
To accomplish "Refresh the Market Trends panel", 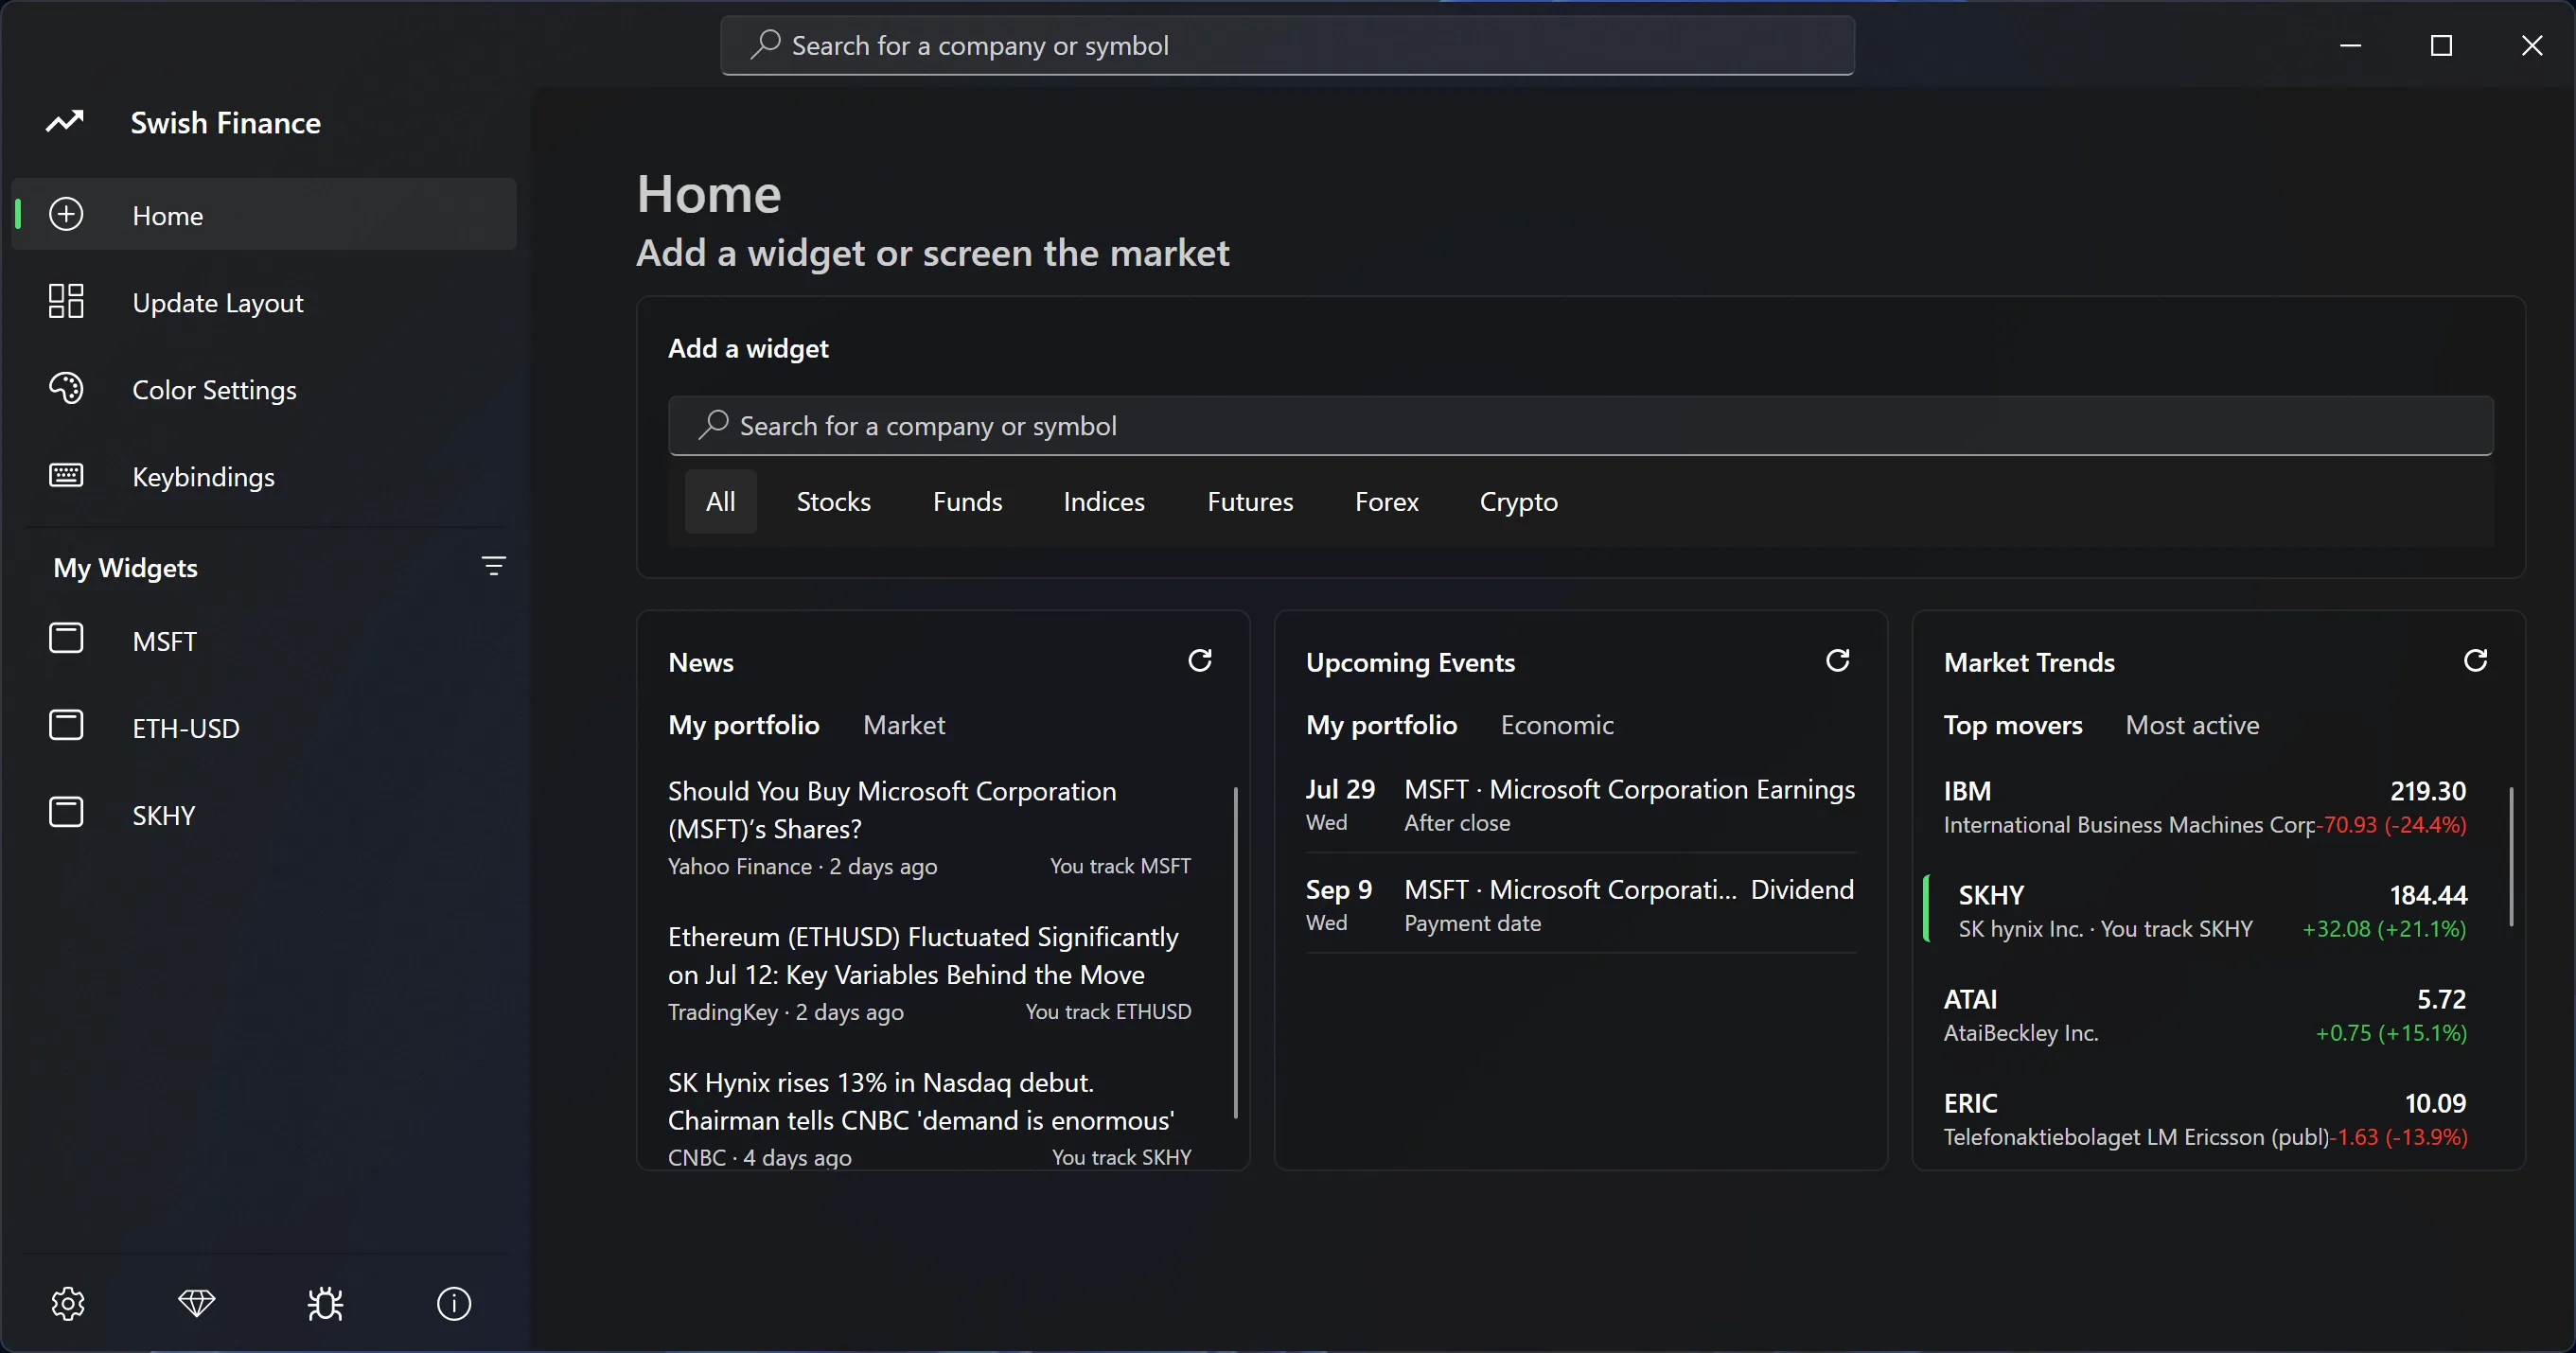I will point(2476,660).
